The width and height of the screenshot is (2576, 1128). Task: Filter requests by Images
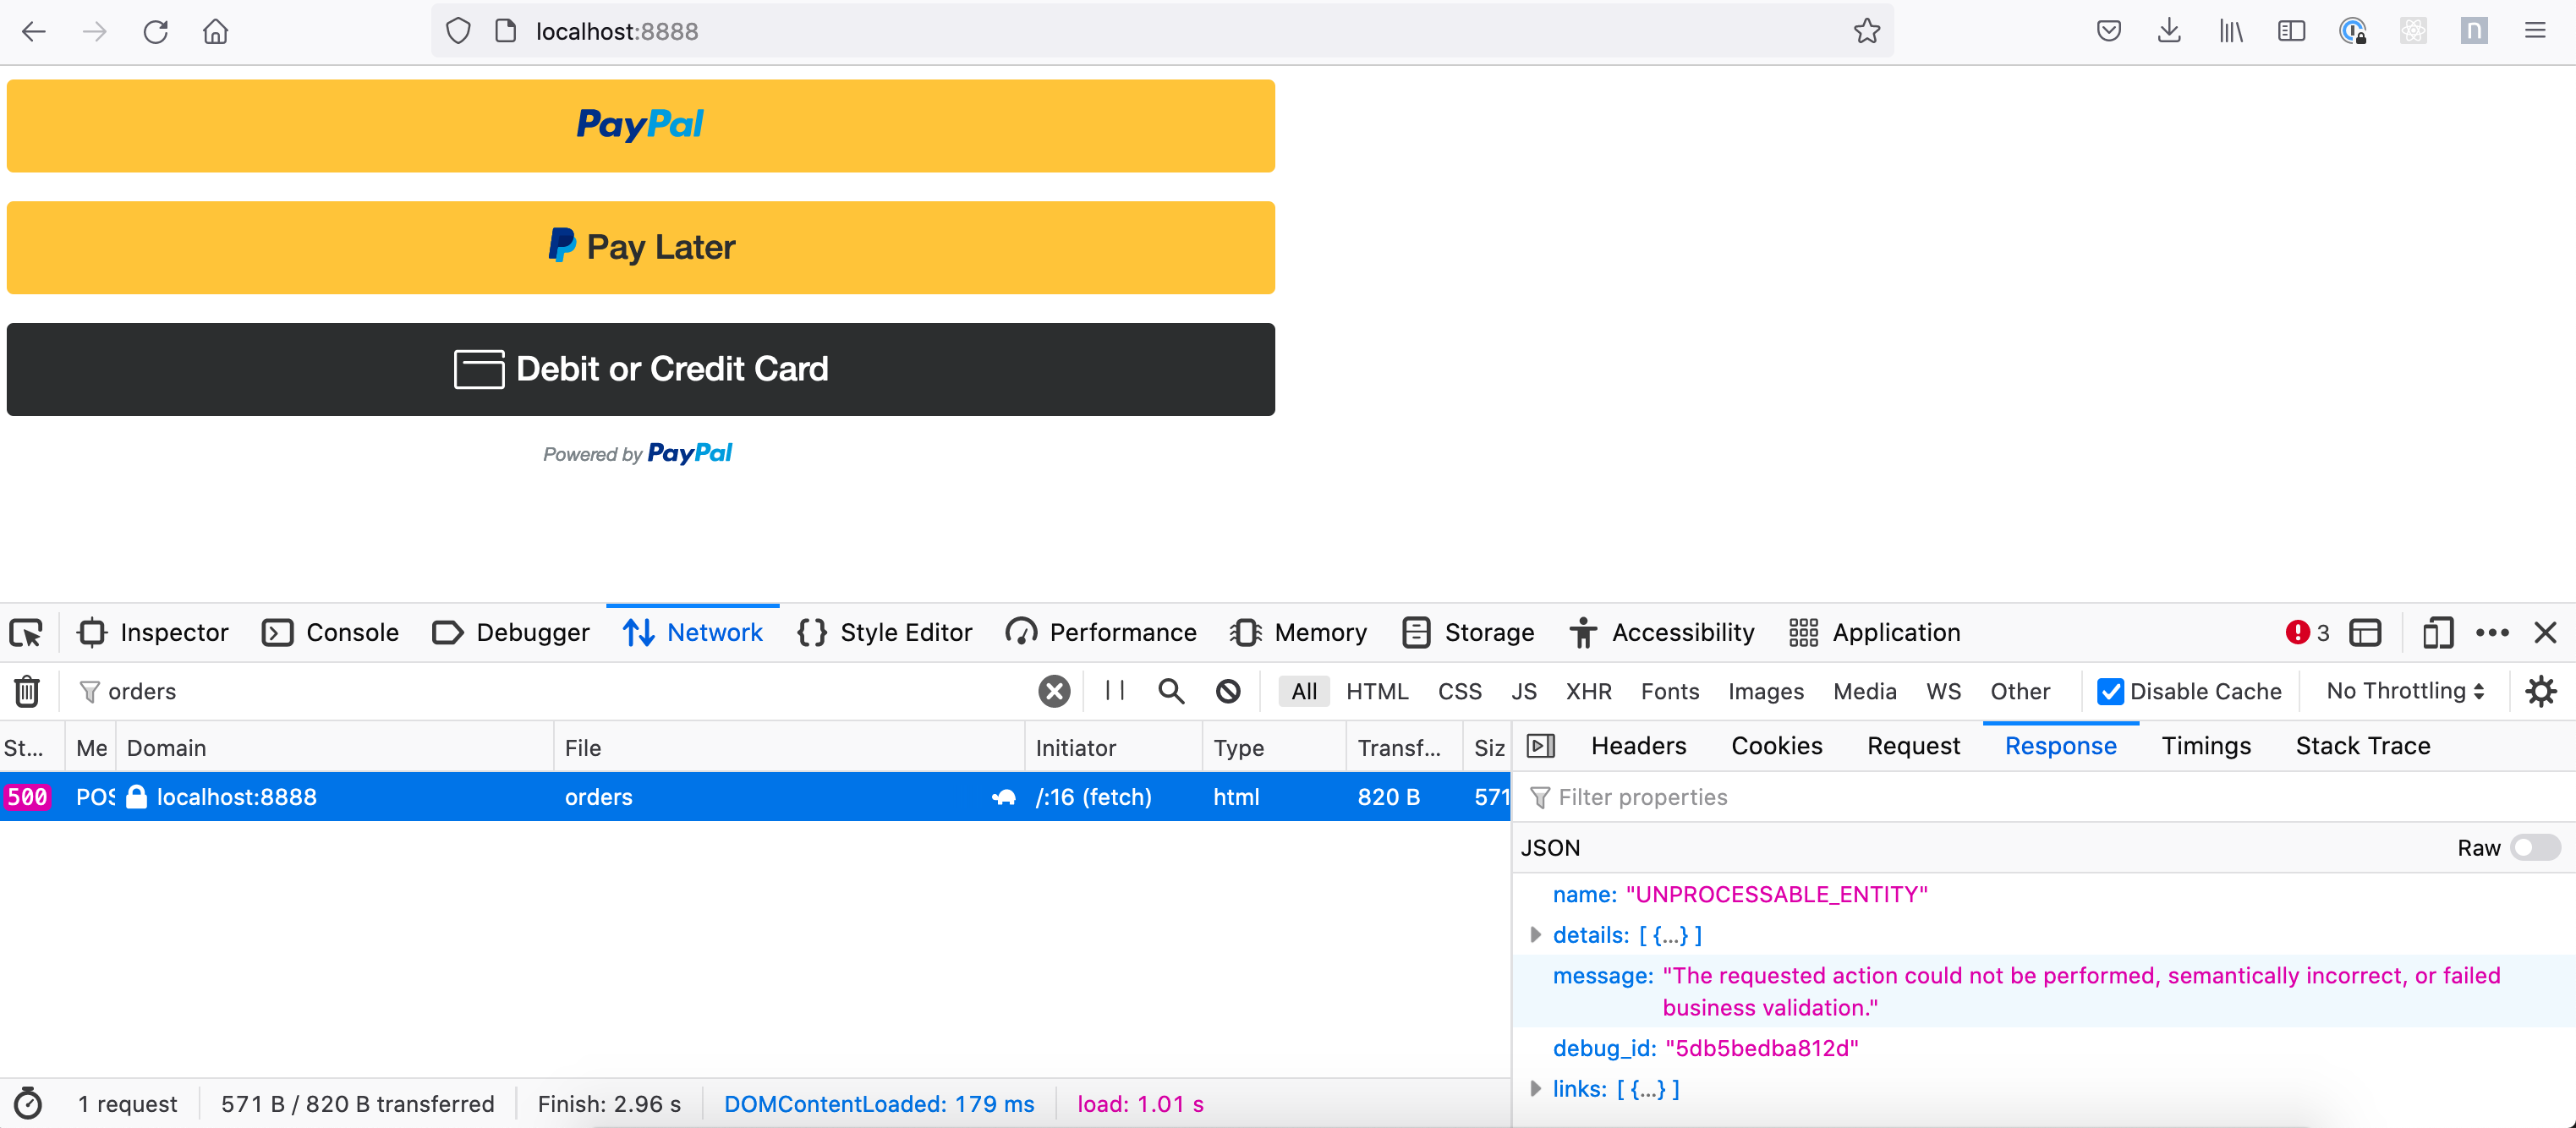click(1766, 692)
